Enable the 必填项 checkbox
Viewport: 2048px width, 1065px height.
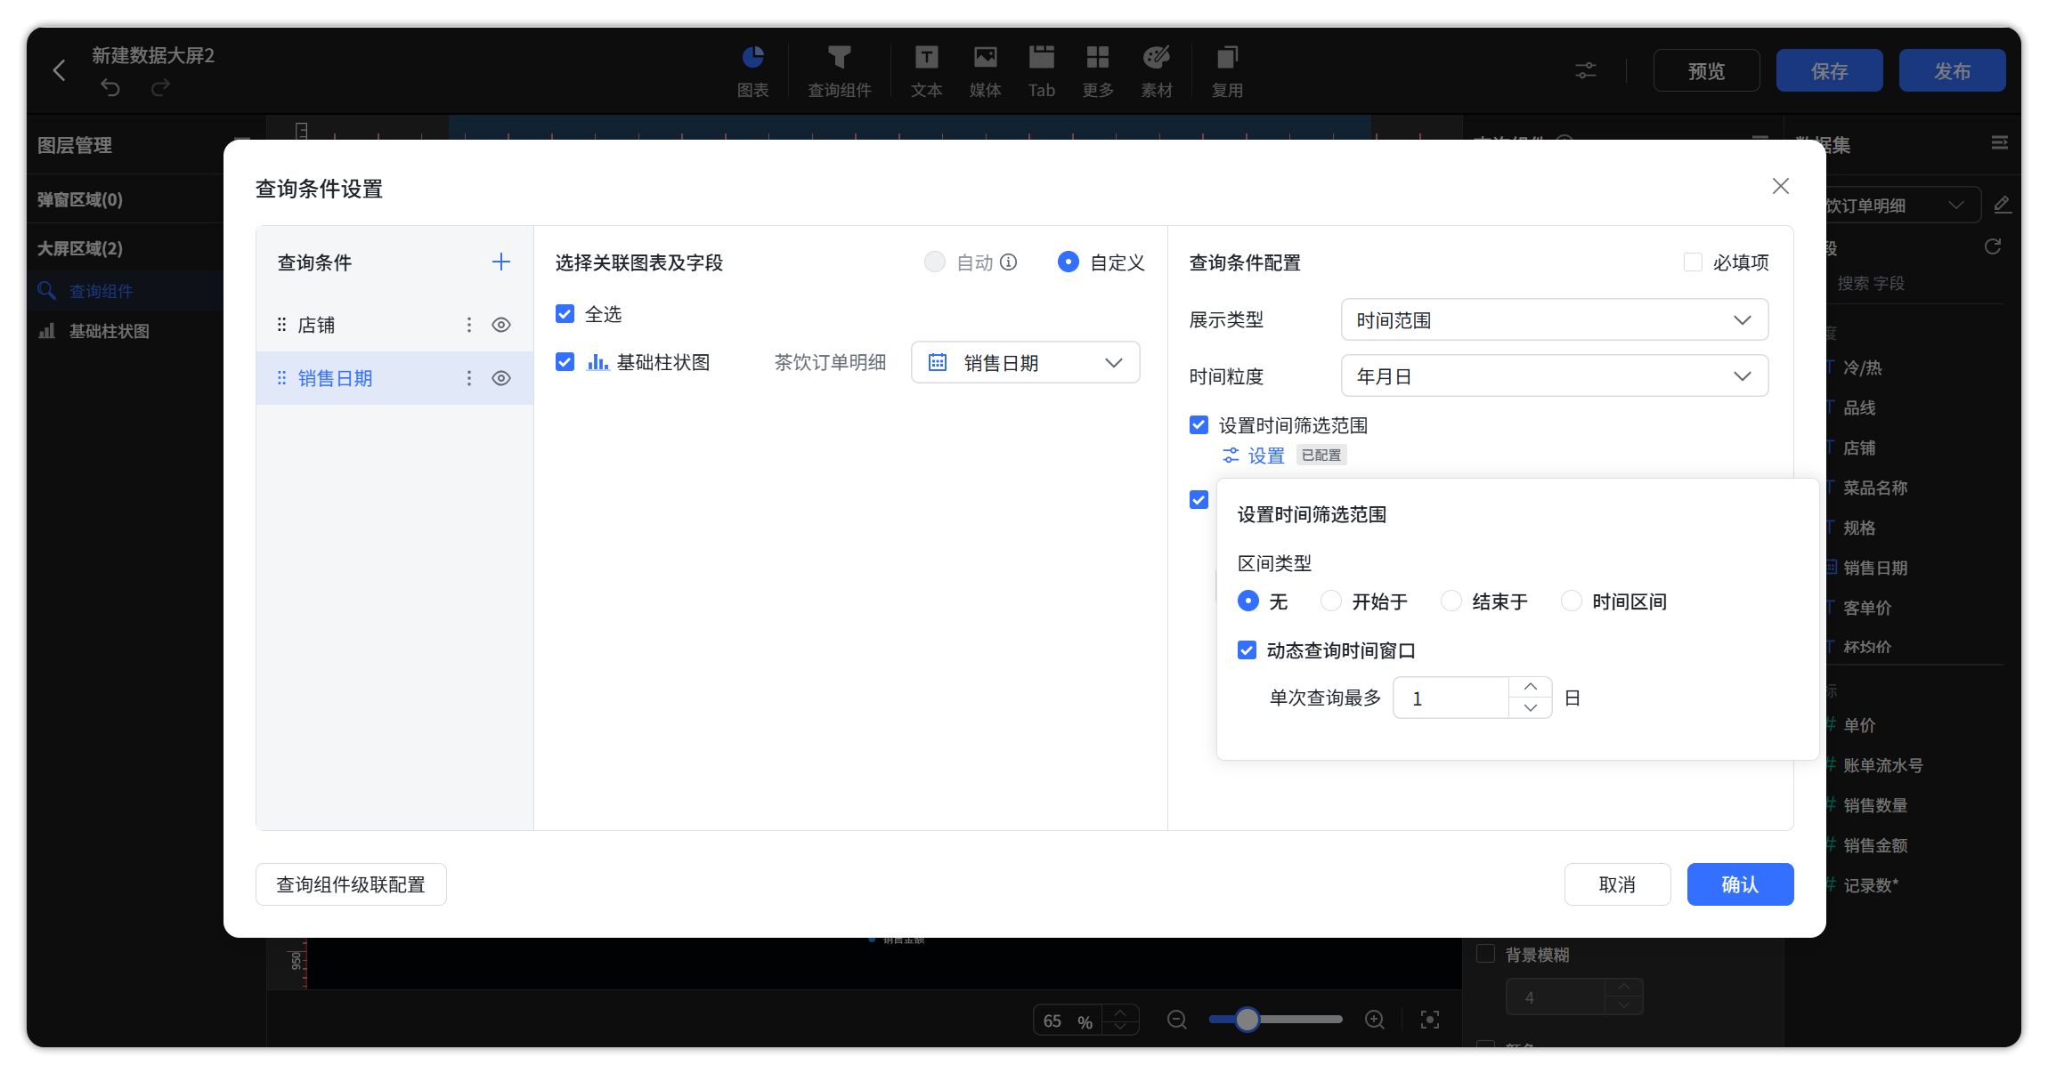[1693, 262]
